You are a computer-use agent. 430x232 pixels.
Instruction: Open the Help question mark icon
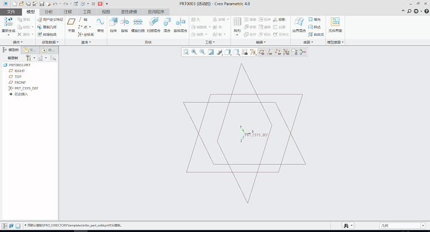pyautogui.click(x=426, y=11)
